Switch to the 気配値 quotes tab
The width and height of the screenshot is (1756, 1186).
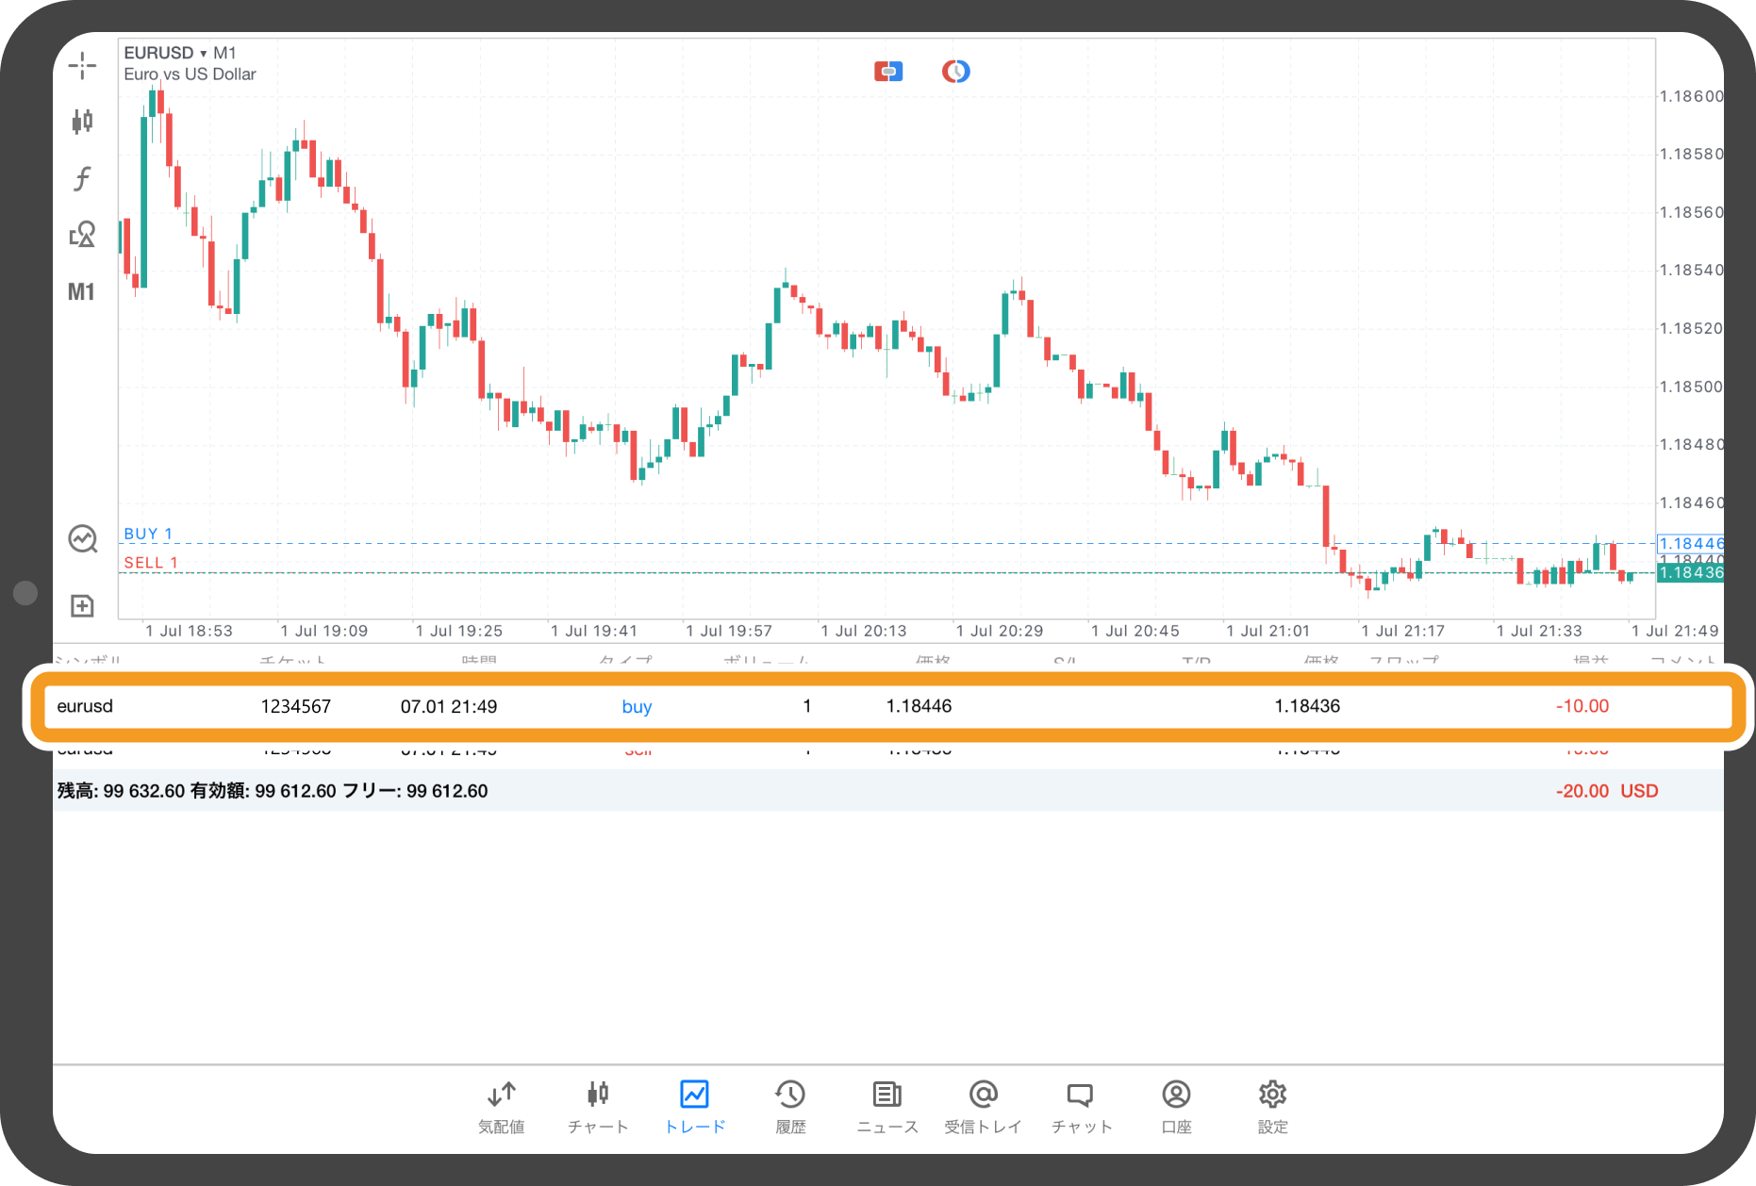[x=501, y=1106]
